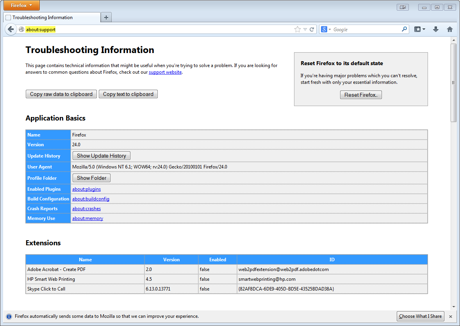Open the about:memory link

(x=88, y=218)
